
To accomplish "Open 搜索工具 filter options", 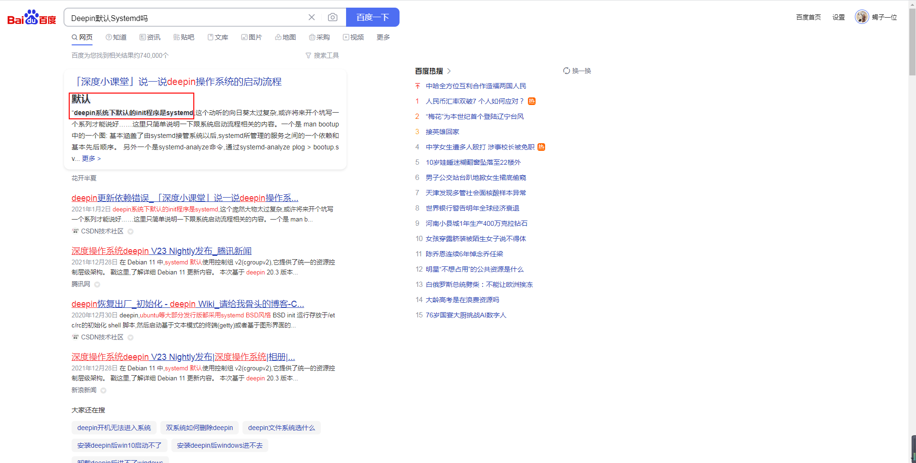I will [322, 55].
